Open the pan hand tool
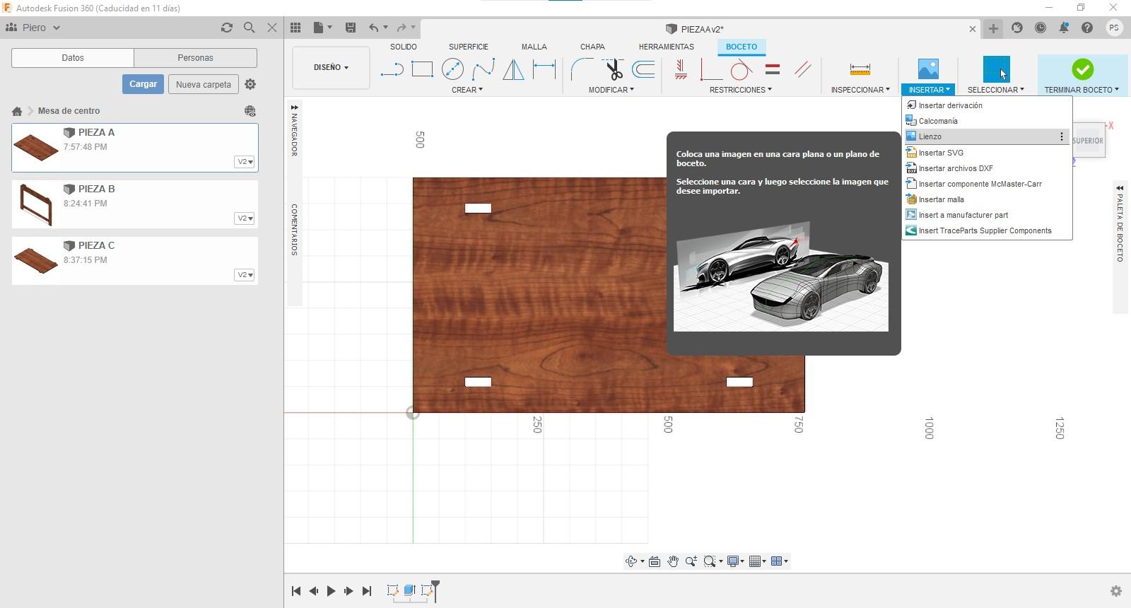1131x608 pixels. pos(672,561)
